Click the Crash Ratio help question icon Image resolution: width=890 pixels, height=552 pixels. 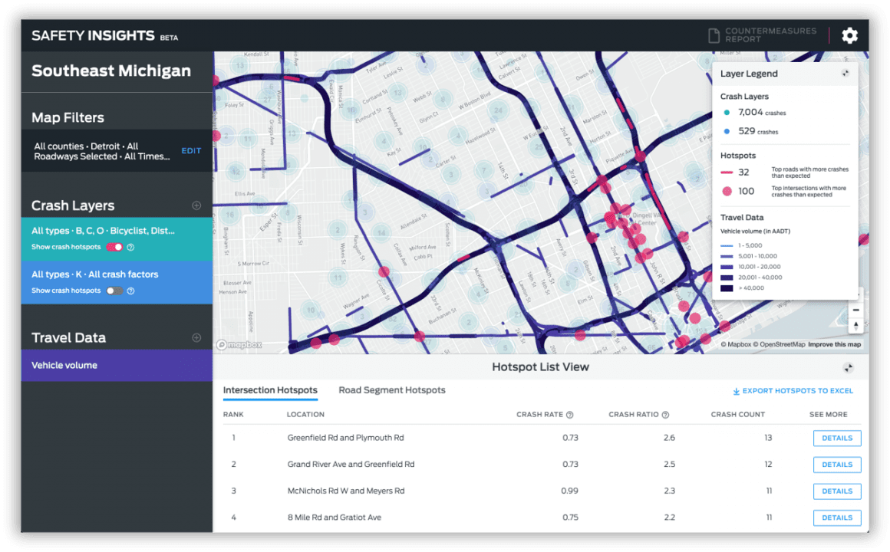666,414
